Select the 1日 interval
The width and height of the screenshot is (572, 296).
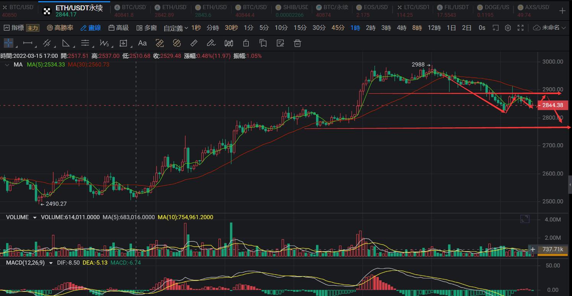point(451,28)
